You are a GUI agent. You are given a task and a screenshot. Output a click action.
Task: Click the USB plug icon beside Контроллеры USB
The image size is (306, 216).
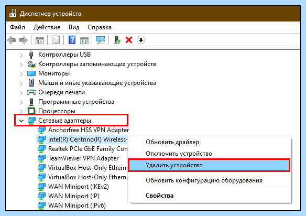click(x=31, y=55)
